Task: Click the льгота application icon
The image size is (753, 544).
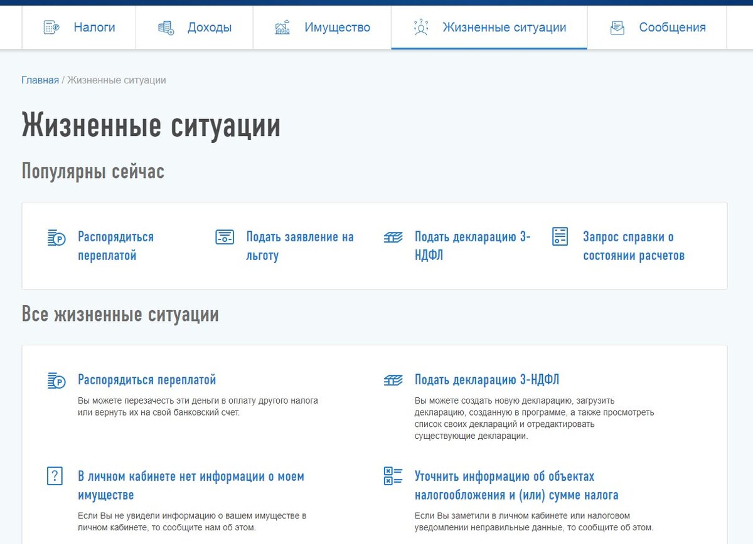Action: coord(225,237)
